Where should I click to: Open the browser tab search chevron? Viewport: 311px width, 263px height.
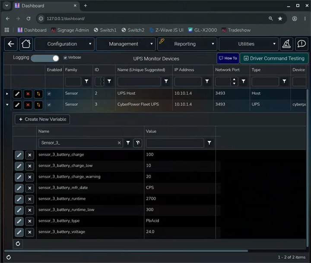tap(7, 6)
